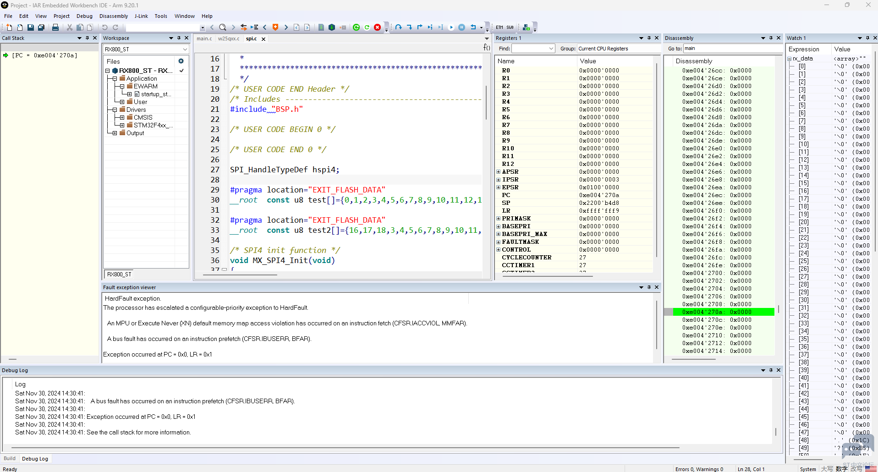Toggle auto-hide pin on Fault exception viewer
The width and height of the screenshot is (878, 472).
(649, 287)
